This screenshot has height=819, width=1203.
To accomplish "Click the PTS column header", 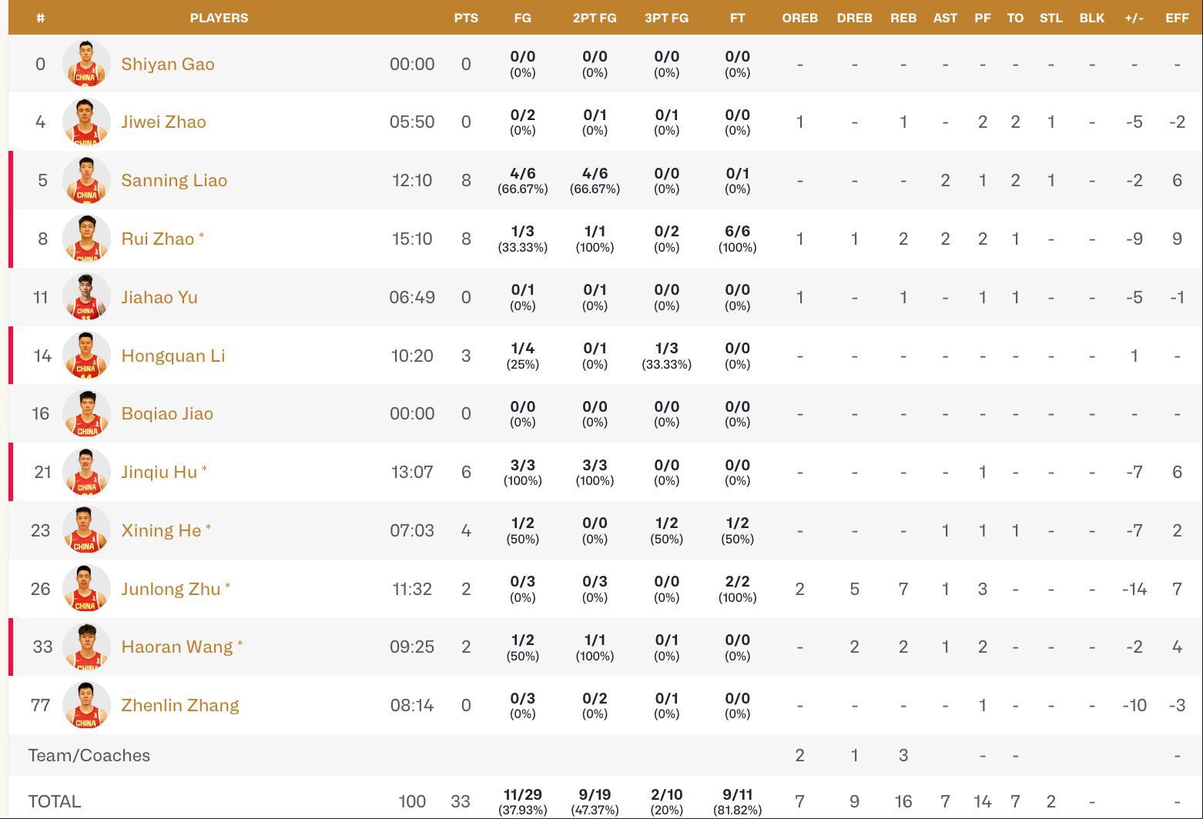I will 466,18.
